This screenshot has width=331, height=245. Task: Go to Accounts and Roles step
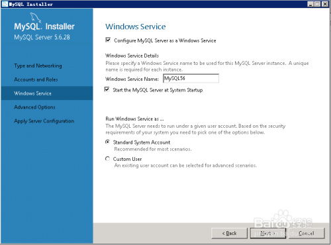point(36,79)
